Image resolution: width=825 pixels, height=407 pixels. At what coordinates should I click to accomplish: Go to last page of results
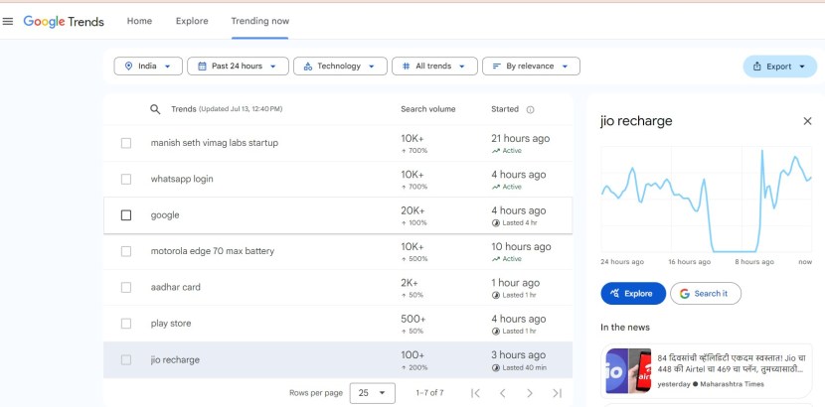point(558,393)
